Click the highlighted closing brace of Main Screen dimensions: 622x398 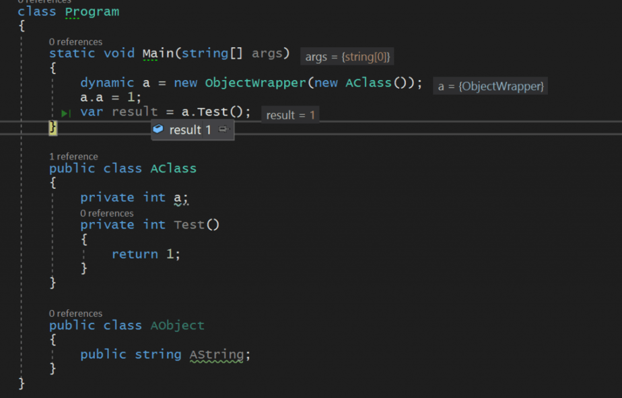click(x=53, y=128)
